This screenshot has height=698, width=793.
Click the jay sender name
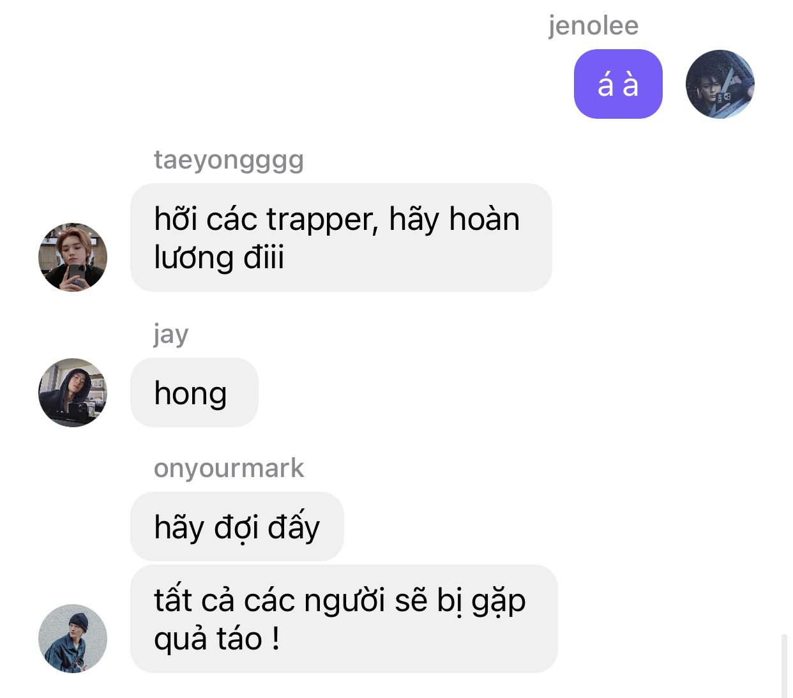pyautogui.click(x=171, y=334)
